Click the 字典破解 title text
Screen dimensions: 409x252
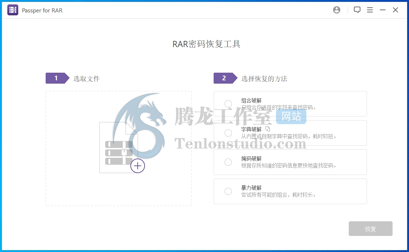[x=251, y=129]
